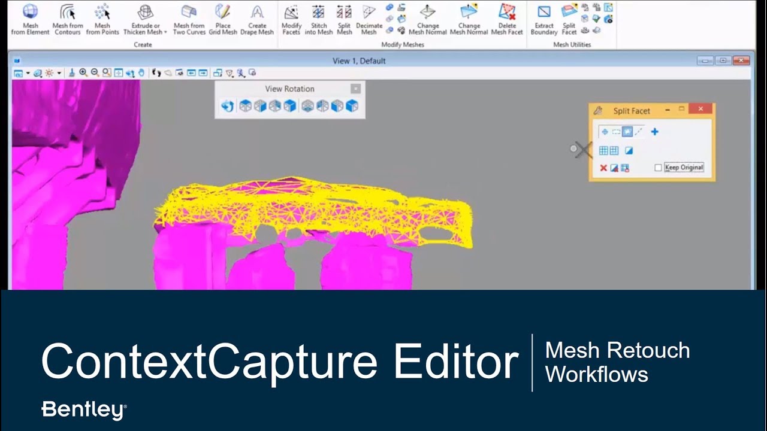Select the Modify Facets tool
The width and height of the screenshot is (767, 431).
click(x=291, y=19)
